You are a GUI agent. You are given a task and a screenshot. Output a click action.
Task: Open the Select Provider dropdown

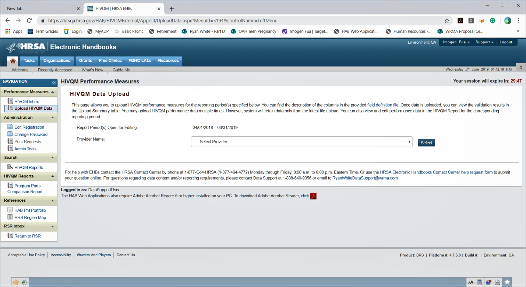click(x=301, y=142)
